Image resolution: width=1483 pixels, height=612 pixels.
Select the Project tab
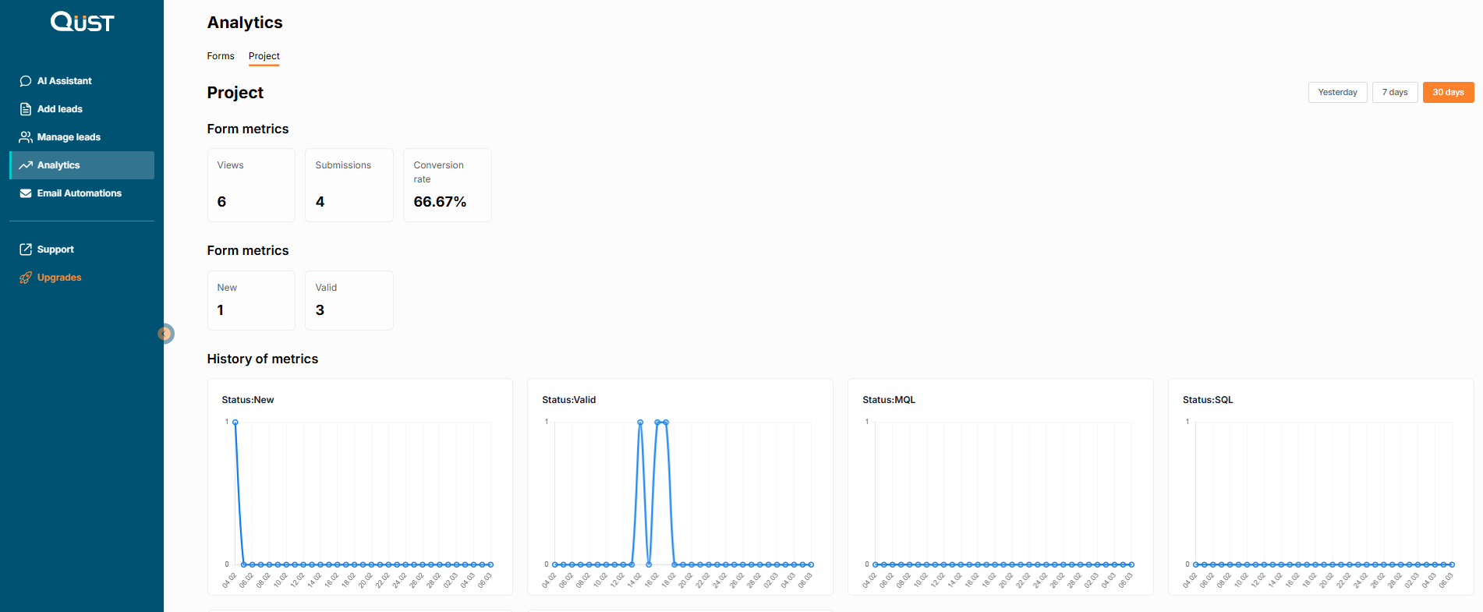coord(264,56)
